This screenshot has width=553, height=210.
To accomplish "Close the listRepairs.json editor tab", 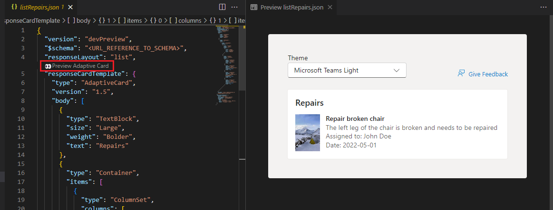I will point(69,8).
